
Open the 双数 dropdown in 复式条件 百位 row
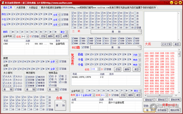pos(137,55)
